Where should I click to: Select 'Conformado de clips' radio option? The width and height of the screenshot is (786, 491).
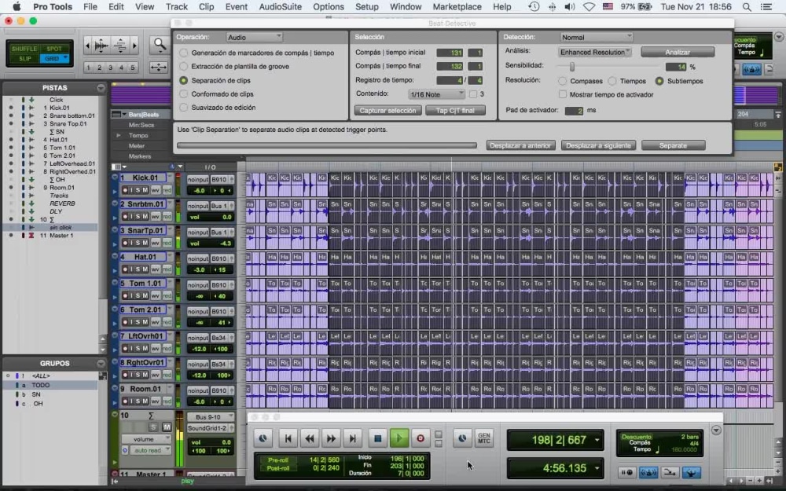click(x=184, y=93)
